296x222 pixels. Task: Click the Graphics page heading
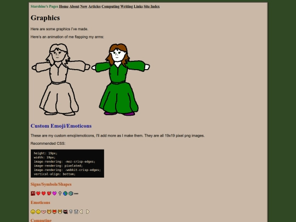point(45,18)
